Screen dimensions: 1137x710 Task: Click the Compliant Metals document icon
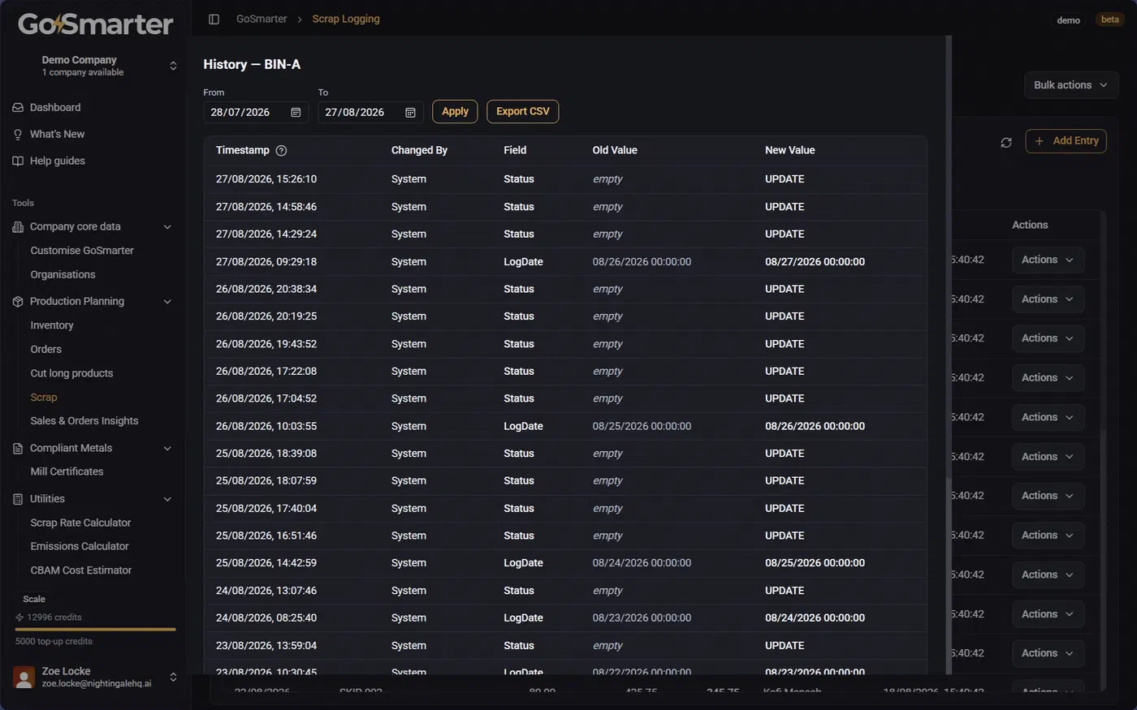click(x=18, y=448)
